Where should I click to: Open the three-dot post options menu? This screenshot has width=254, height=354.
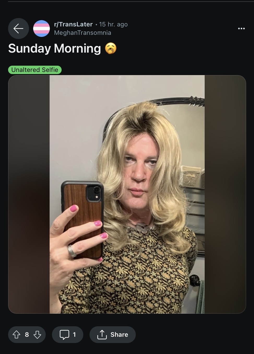pos(241,29)
